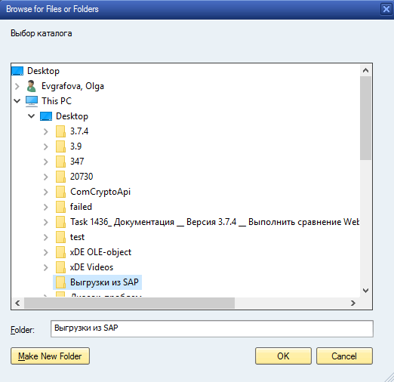Click the 20730 folder icon

pos(60,177)
